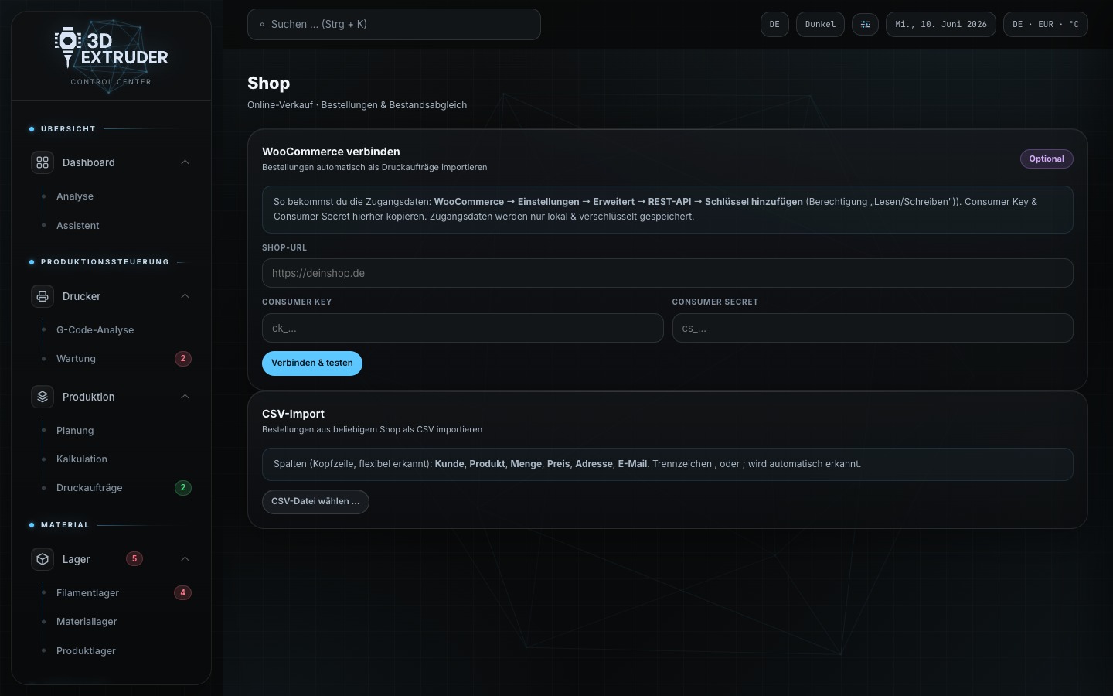Viewport: 1113px width, 696px height.
Task: Open Druckaufträge in the sidebar
Action: 90,488
